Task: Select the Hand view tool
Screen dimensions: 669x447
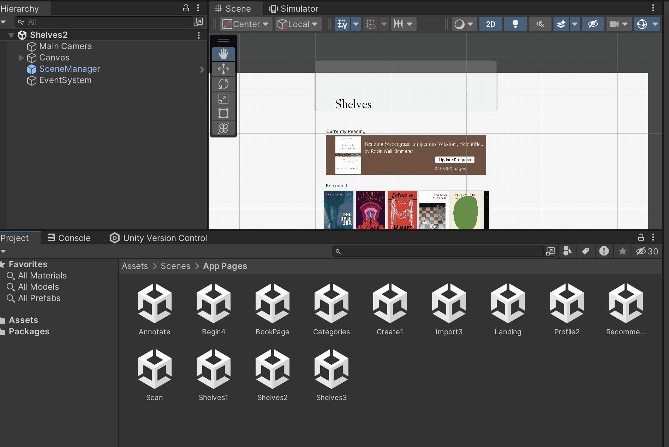Action: coord(223,54)
